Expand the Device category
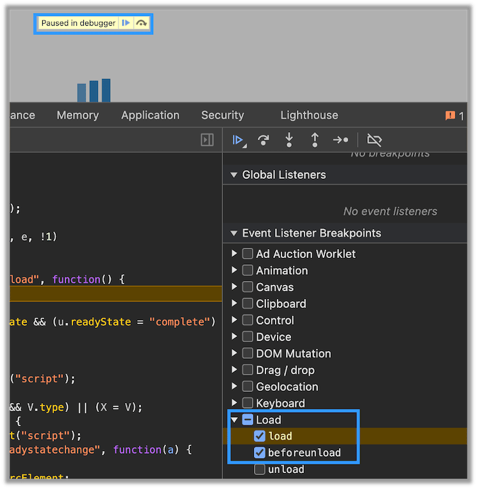Viewport: 477px width, 489px height. click(234, 336)
